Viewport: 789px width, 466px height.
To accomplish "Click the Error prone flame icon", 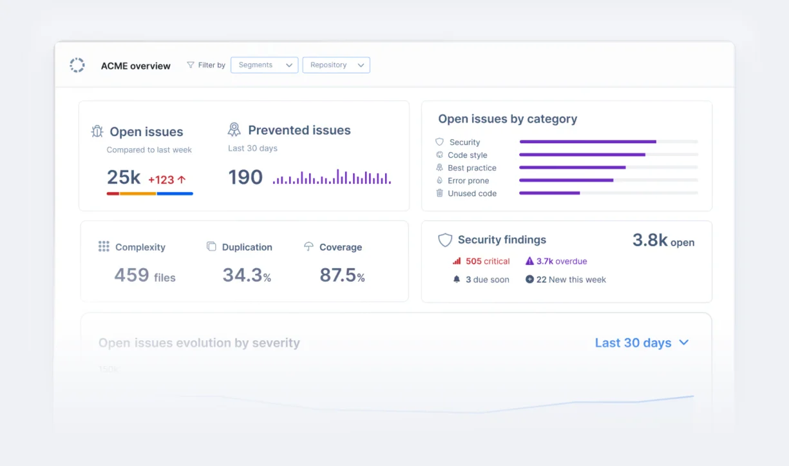I will point(440,180).
